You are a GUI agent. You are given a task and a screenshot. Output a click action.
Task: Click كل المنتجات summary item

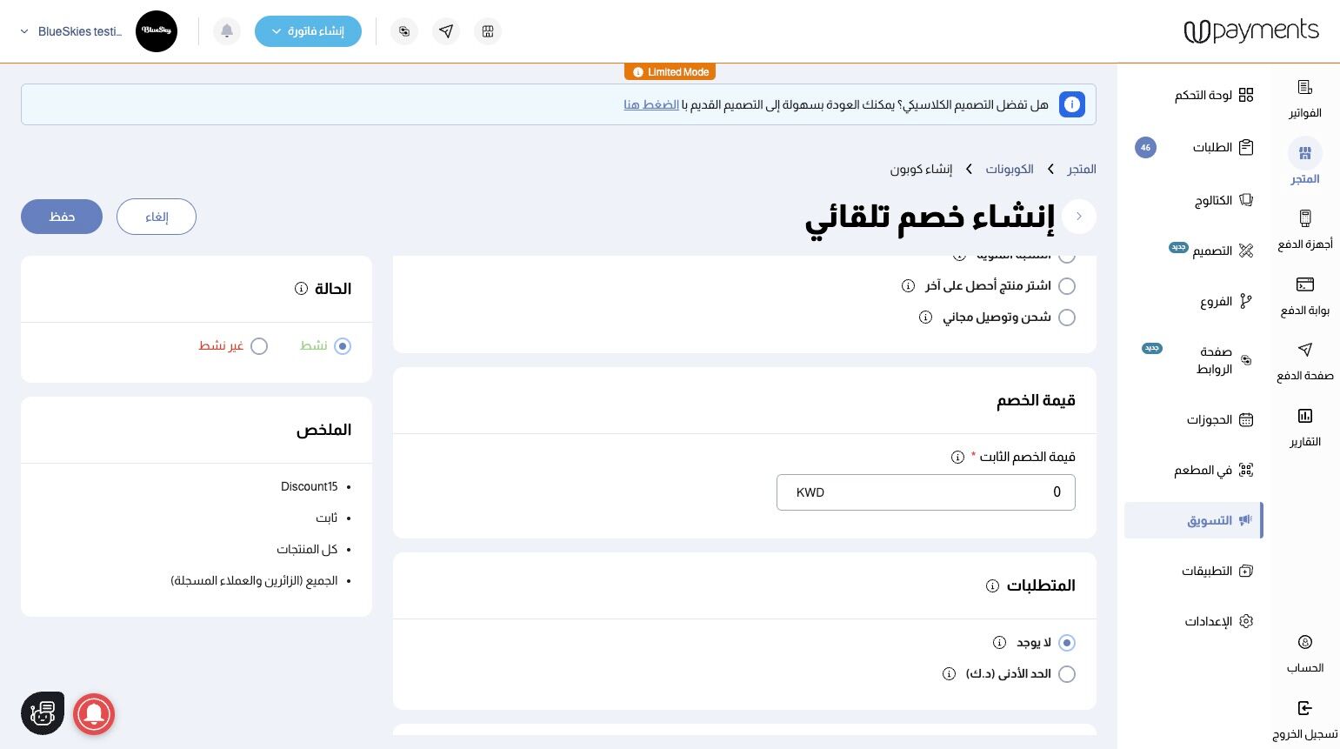pyautogui.click(x=307, y=549)
